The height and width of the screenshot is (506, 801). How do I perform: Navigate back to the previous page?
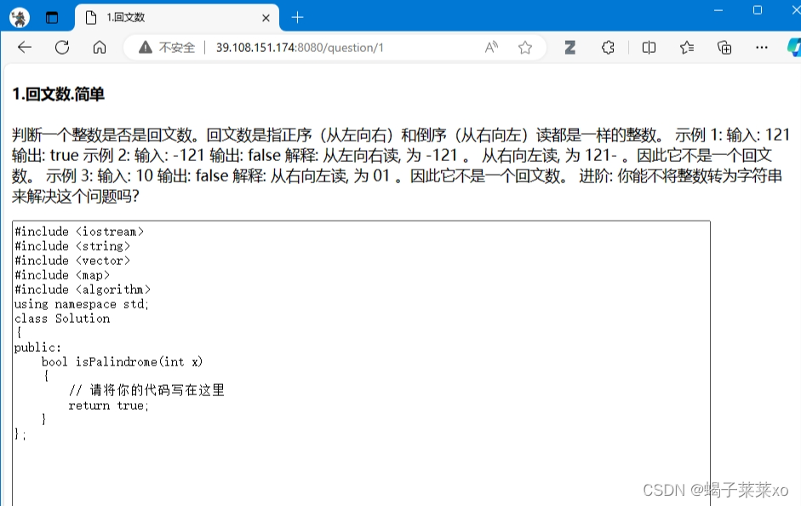(24, 49)
